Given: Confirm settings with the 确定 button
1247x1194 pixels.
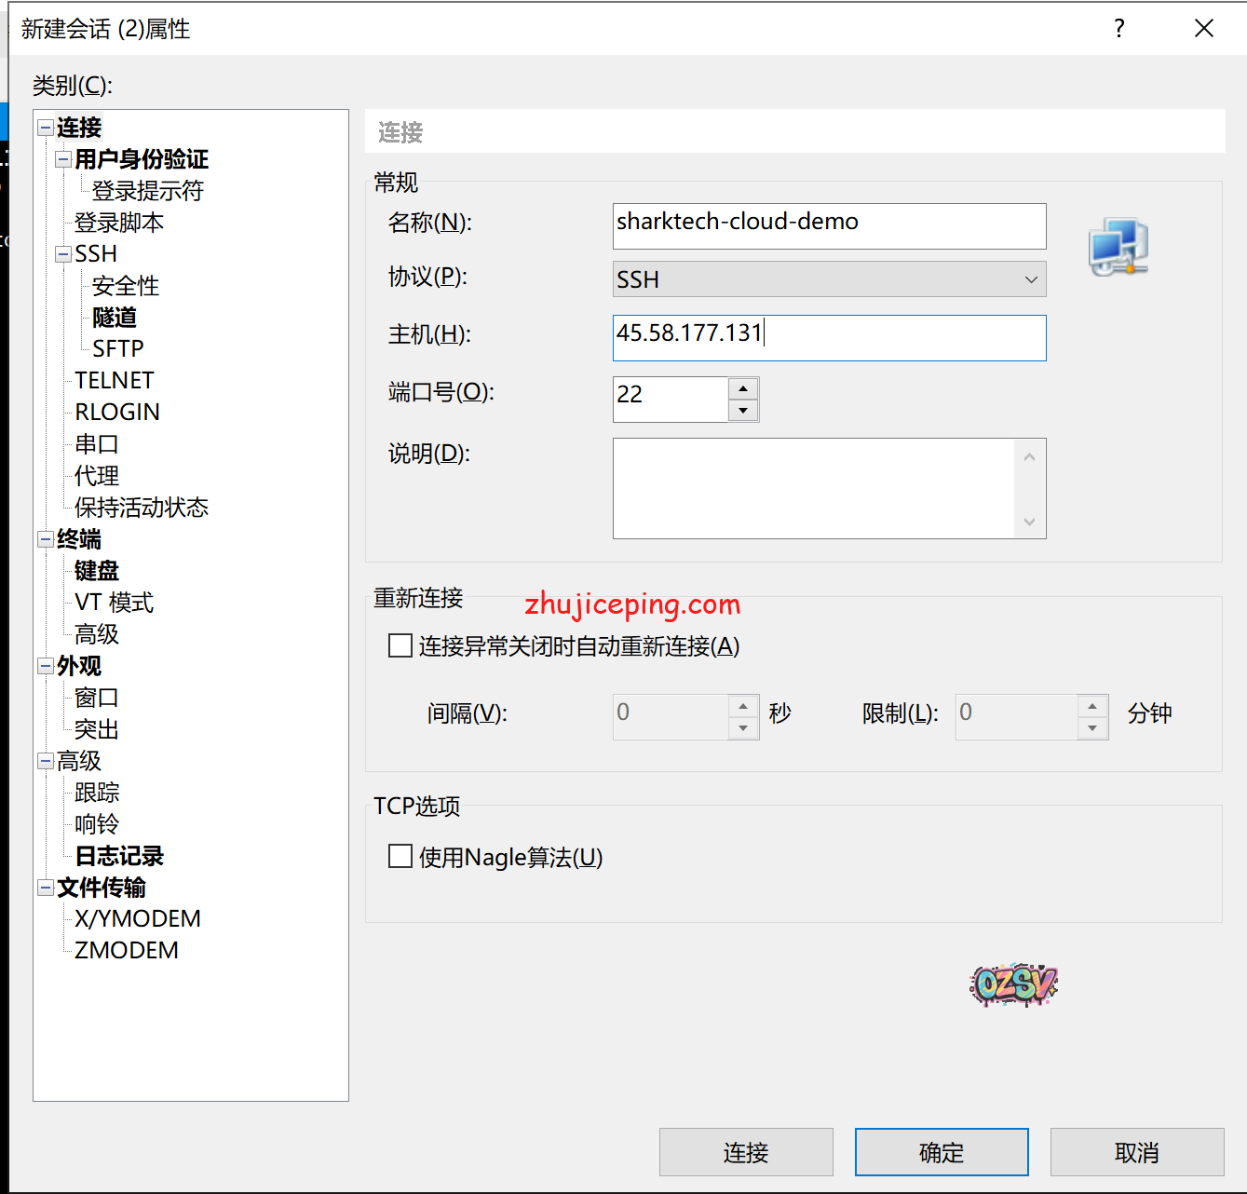Looking at the screenshot, I should [941, 1152].
